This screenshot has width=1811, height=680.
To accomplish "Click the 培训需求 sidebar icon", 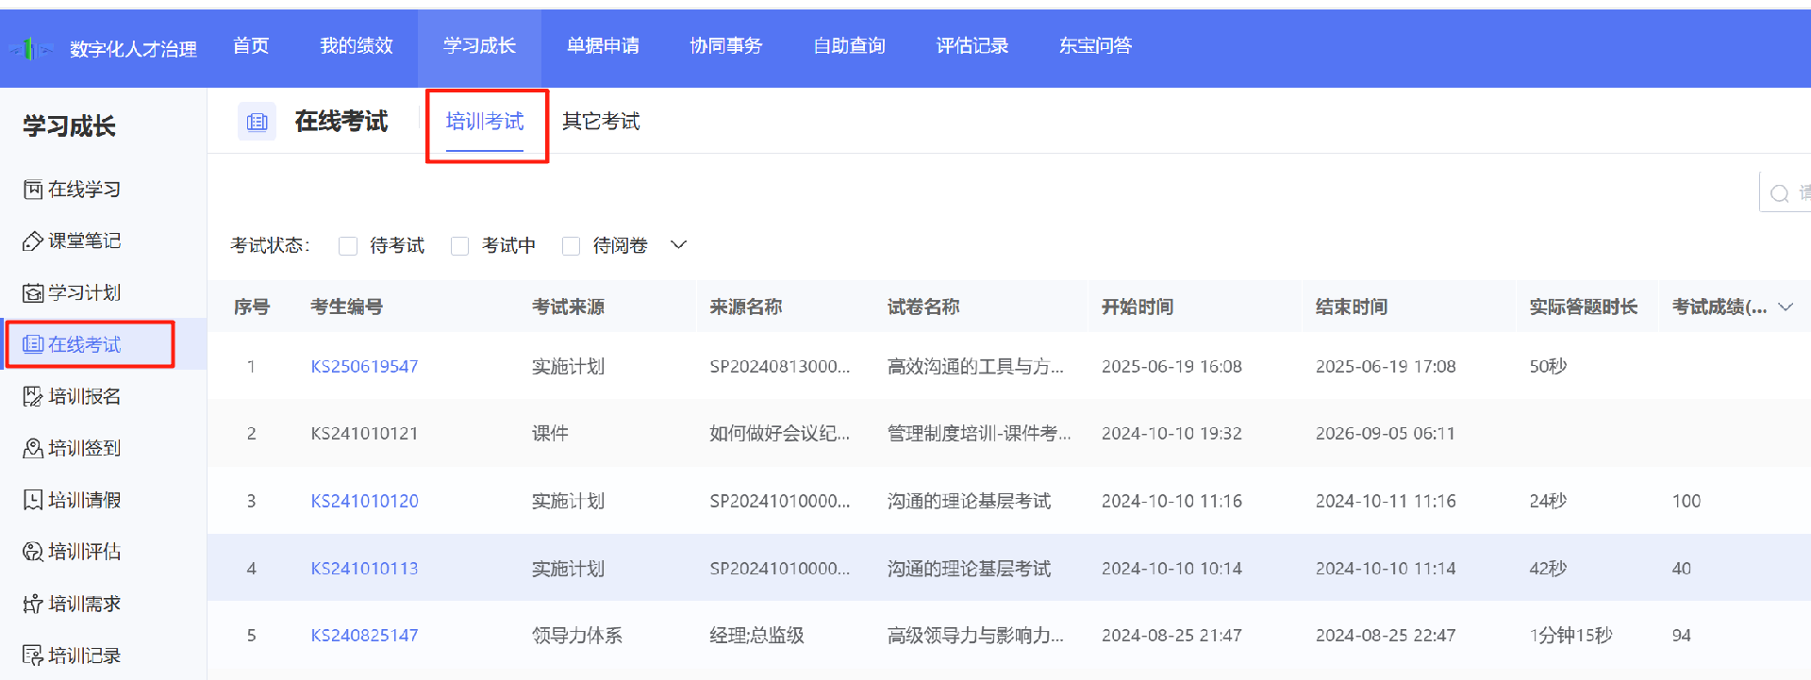I will coord(33,604).
